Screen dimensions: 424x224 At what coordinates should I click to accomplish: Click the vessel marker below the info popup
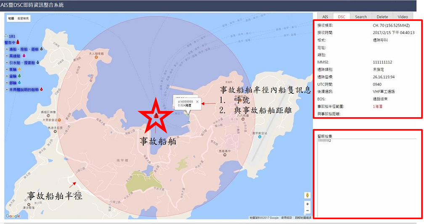[x=188, y=115]
